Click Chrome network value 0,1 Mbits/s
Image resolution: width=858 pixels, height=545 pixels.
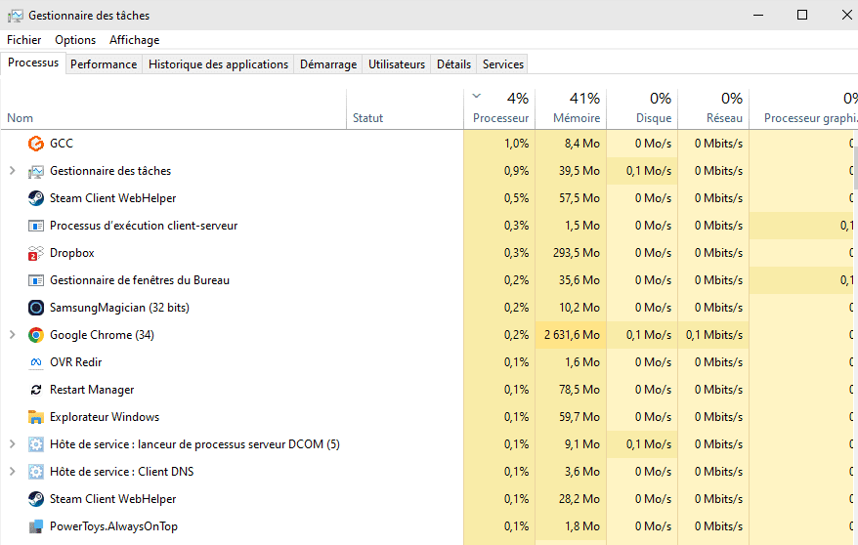[714, 335]
